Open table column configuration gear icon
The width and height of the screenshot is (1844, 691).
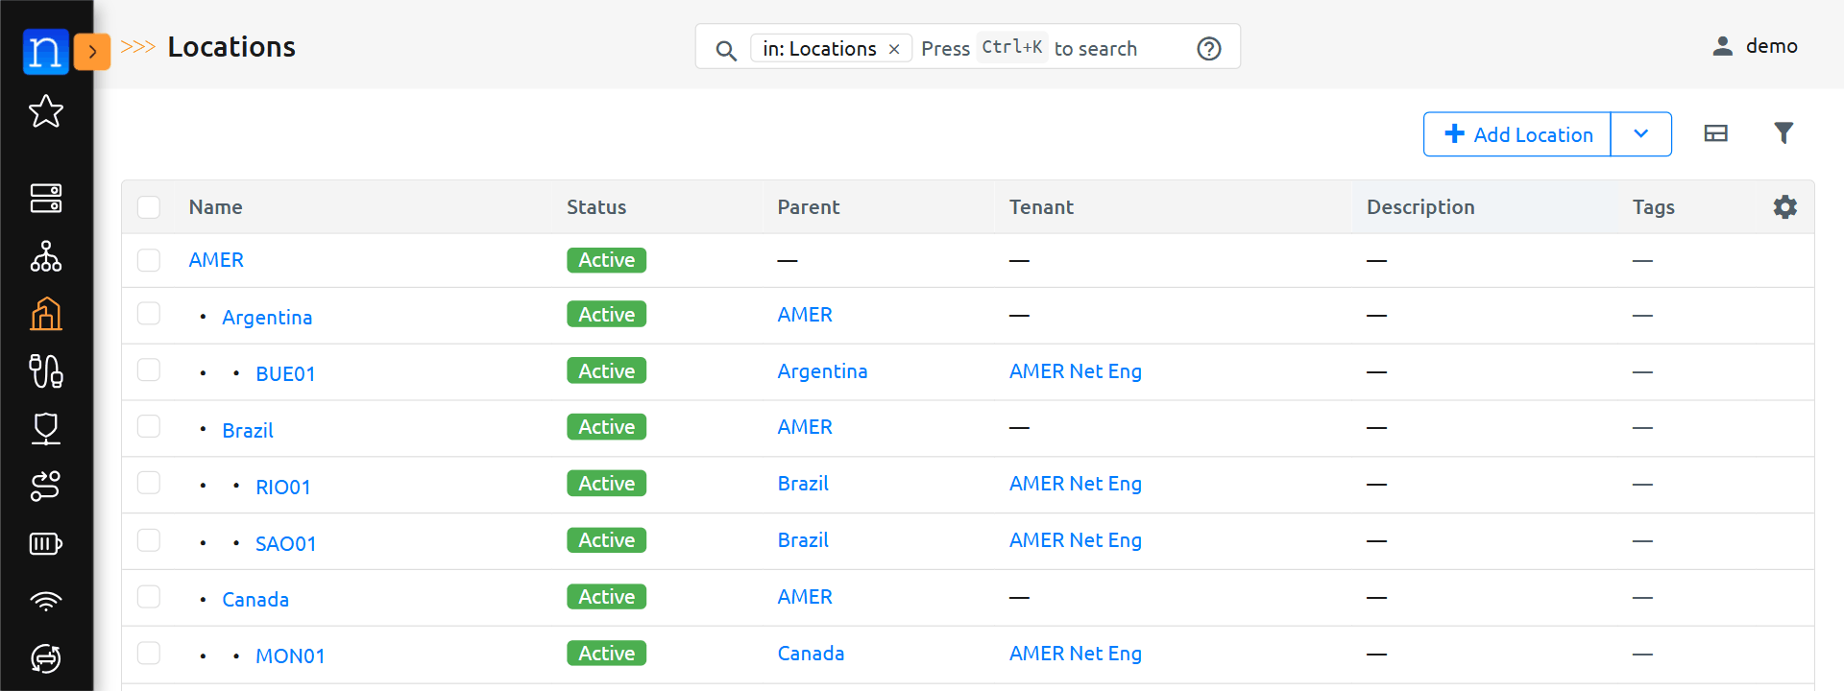(1784, 207)
